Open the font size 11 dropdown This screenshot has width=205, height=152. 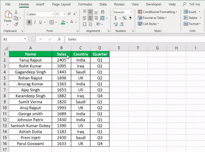click(x=64, y=14)
